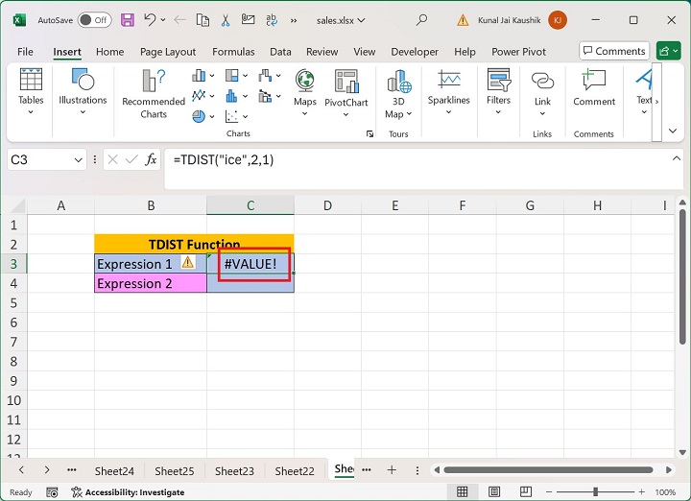Click the spelling check icon in quick access toolbar
The height and width of the screenshot is (501, 691).
point(272,20)
